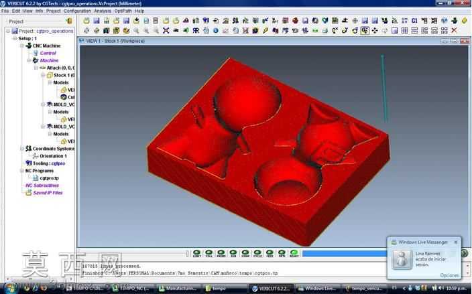472x294 pixels.
Task: Click Opciones link in Messenger popup
Action: coord(449,275)
